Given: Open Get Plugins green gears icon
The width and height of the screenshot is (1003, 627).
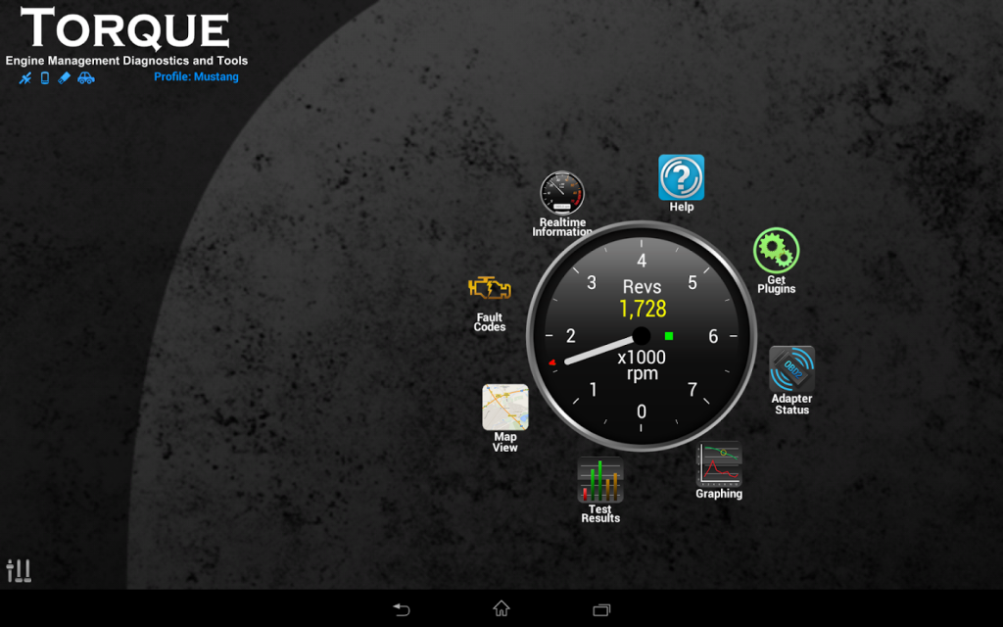Looking at the screenshot, I should tap(776, 251).
